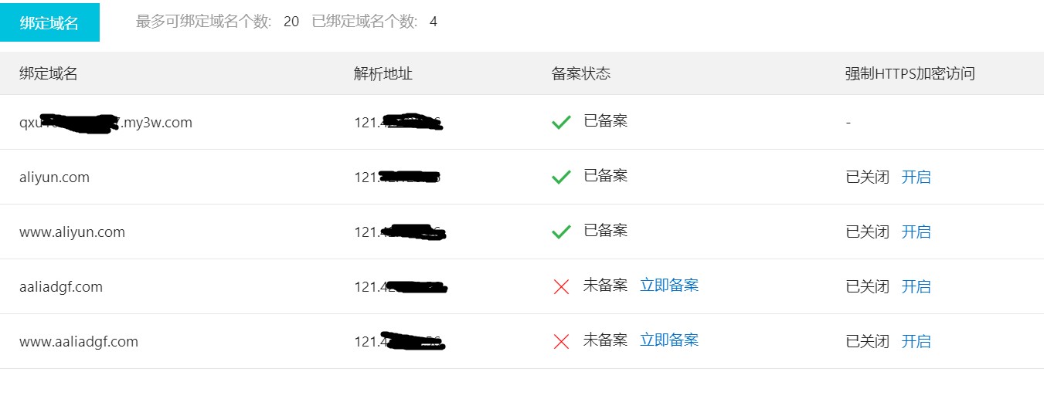1044x399 pixels.
Task: Click red X icon for aaliadgf.com
Action: click(x=562, y=286)
